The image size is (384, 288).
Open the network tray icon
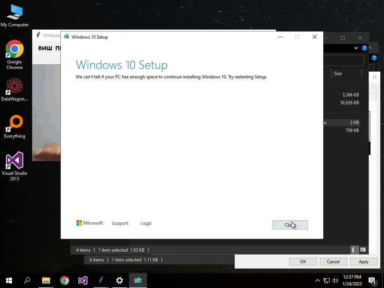coord(327,280)
